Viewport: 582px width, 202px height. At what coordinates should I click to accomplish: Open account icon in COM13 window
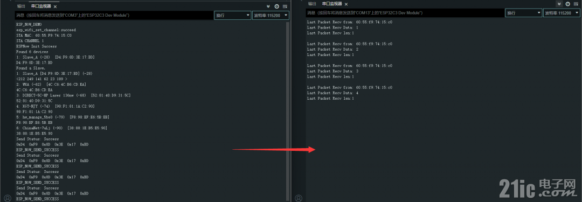point(299,198)
